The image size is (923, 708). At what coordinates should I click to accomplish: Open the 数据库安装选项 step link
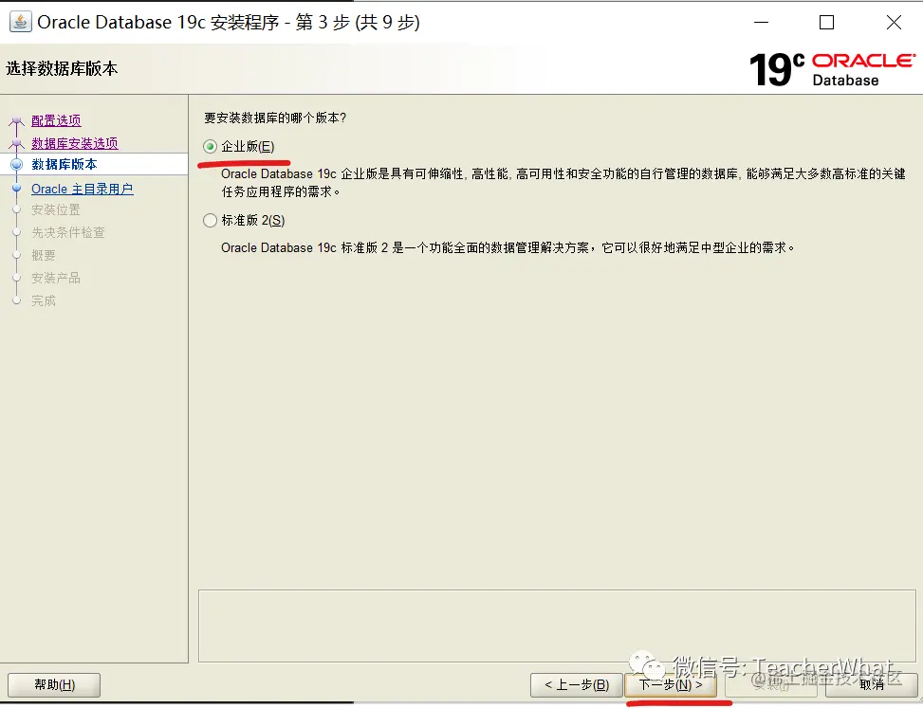pyautogui.click(x=75, y=143)
